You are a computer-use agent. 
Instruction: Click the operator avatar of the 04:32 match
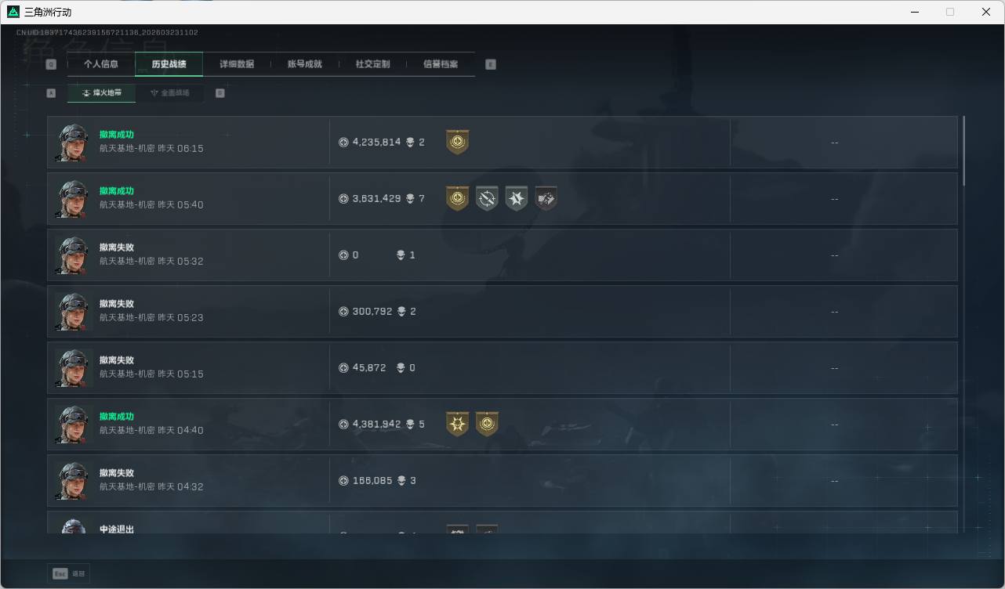point(74,481)
